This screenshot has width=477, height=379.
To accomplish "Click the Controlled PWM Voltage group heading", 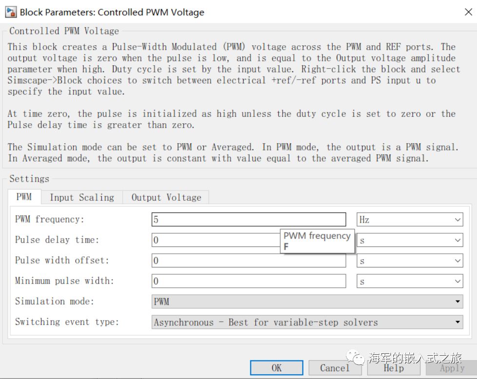I will 64,31.
